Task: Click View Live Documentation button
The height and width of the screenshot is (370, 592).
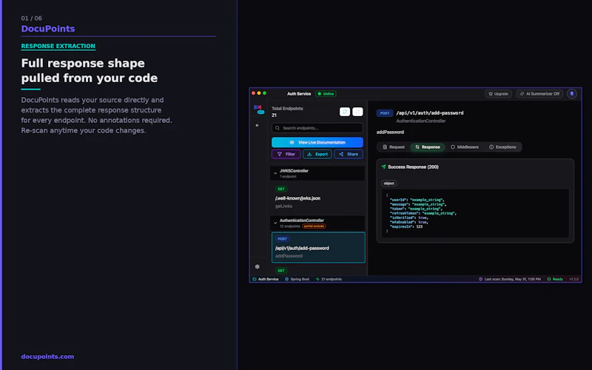Action: point(317,142)
